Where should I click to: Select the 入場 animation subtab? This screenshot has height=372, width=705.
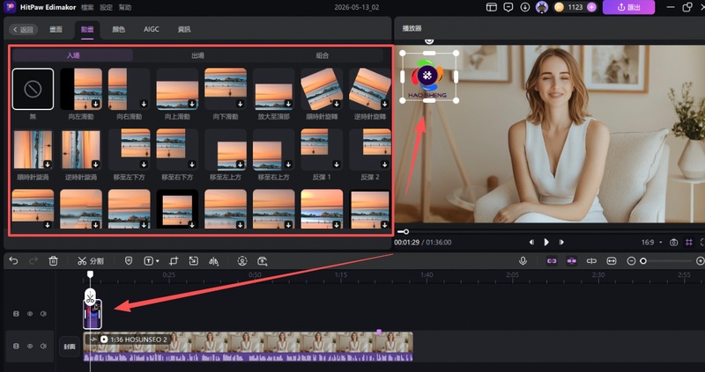(73, 55)
